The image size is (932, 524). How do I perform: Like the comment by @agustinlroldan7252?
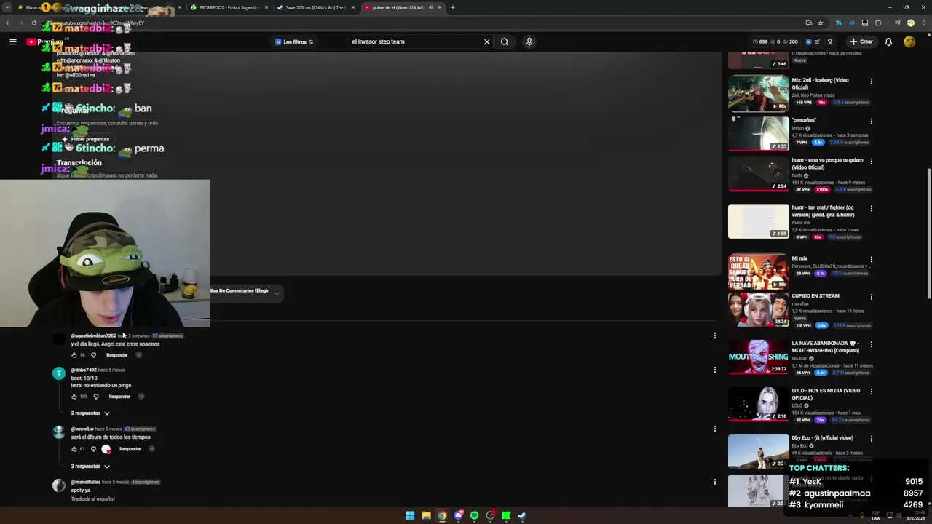(74, 355)
